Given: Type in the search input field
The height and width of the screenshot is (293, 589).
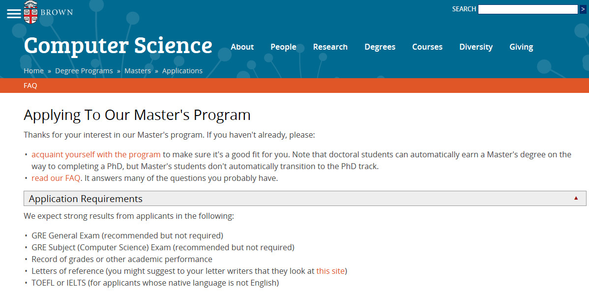Looking at the screenshot, I should [527, 9].
